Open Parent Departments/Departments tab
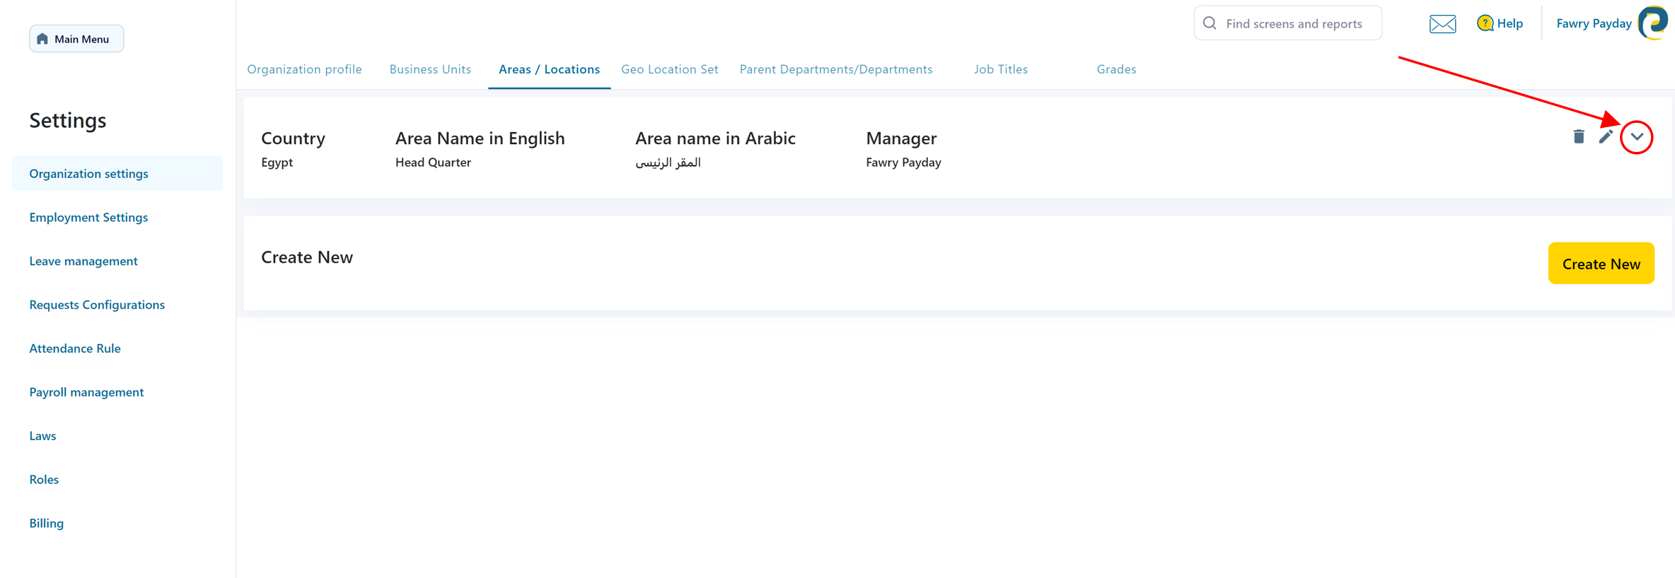 coord(835,69)
